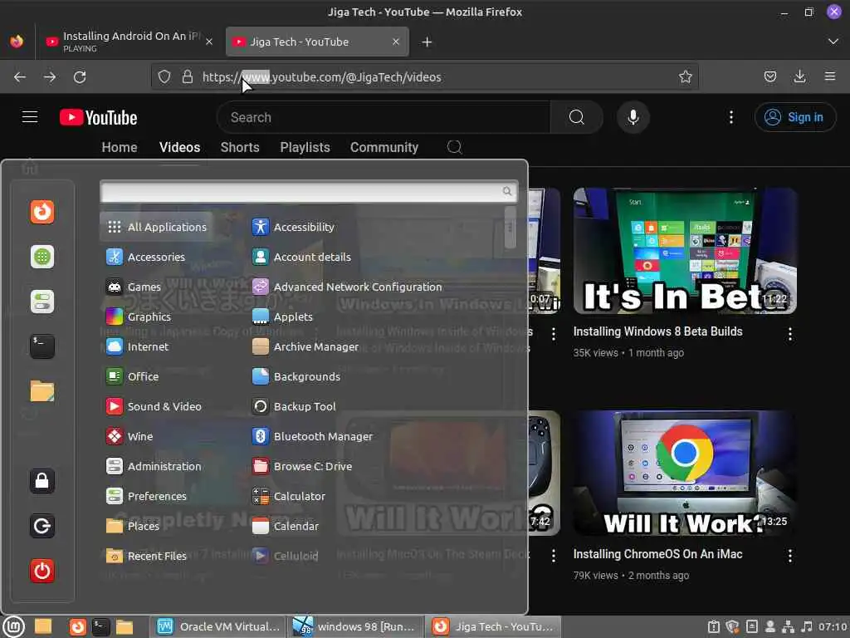Click the Sign in button
850x638 pixels.
tap(794, 117)
